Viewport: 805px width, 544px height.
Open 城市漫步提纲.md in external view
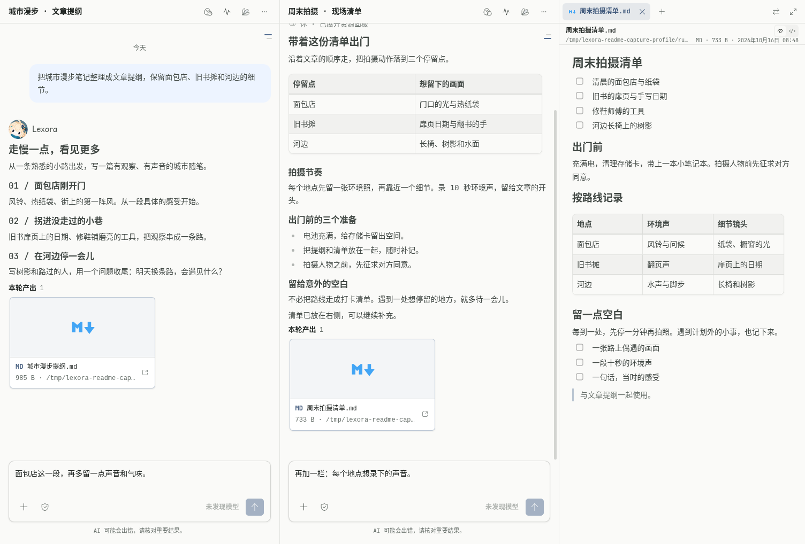[x=145, y=372]
